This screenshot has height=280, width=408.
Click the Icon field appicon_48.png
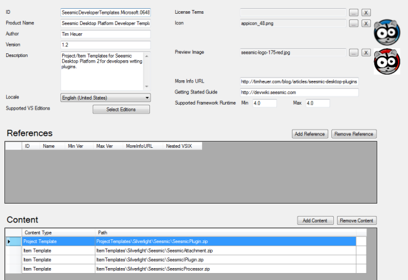pos(293,23)
